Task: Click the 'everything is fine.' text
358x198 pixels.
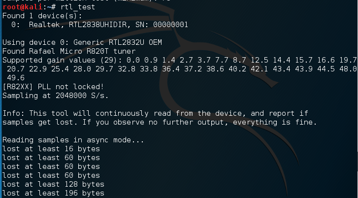Action: click(x=275, y=123)
